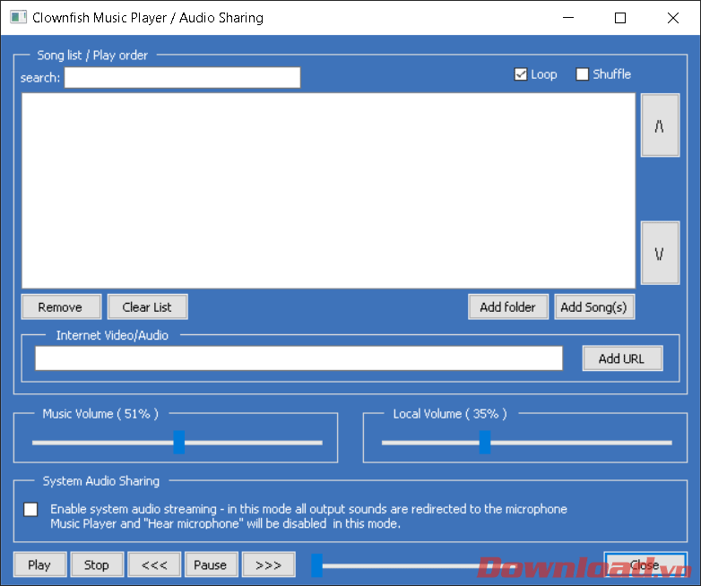Skip to next track with >>> button
701x586 pixels.
click(268, 564)
